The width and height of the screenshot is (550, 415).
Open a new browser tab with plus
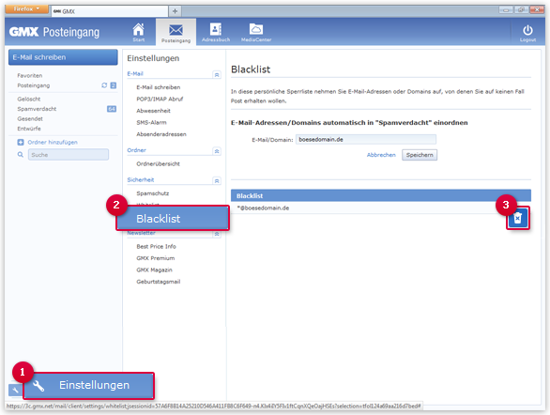175,11
